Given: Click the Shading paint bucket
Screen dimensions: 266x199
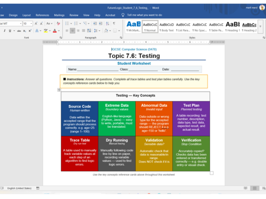Looking at the screenshot, I should click(x=106, y=31).
